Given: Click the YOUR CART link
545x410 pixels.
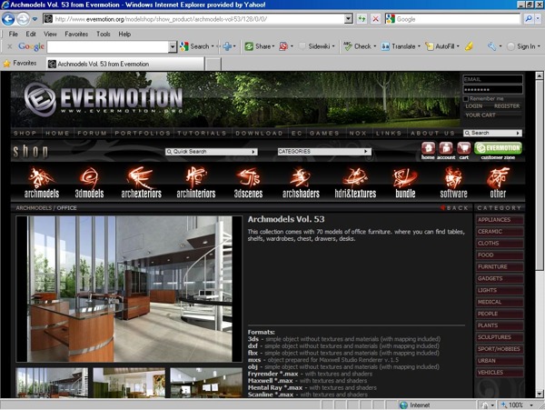Looking at the screenshot, I should (481, 115).
